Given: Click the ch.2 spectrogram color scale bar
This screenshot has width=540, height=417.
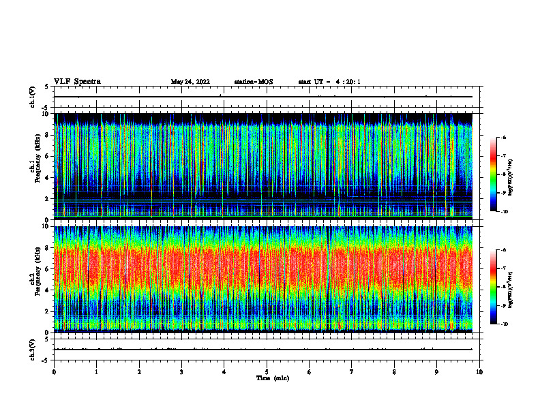Looking at the screenshot, I should pyautogui.click(x=493, y=287).
